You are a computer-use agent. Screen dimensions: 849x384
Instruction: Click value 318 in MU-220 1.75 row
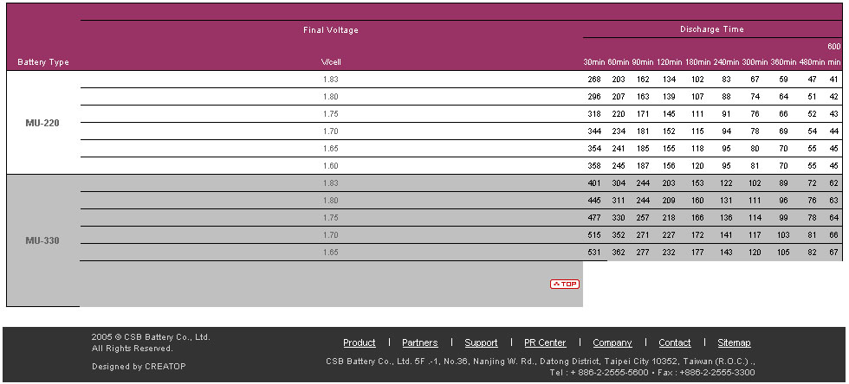click(x=594, y=114)
